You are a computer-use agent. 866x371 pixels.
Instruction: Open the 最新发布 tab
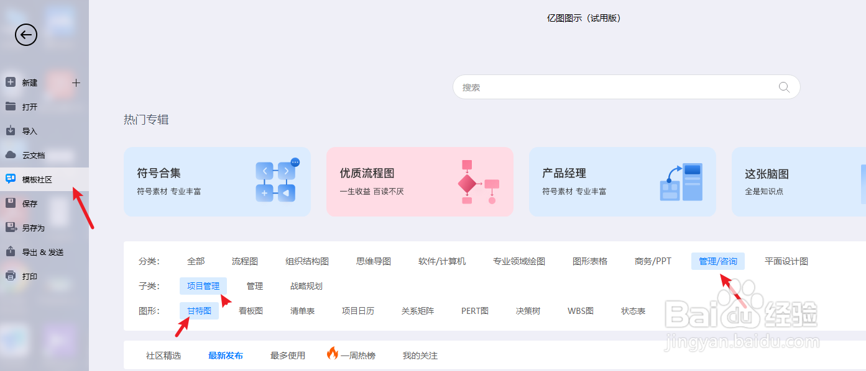coord(226,355)
